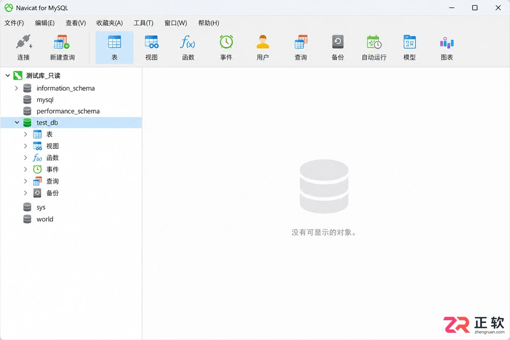Select the 函数 tree label under test_db
This screenshot has height=340, width=510.
click(52, 158)
